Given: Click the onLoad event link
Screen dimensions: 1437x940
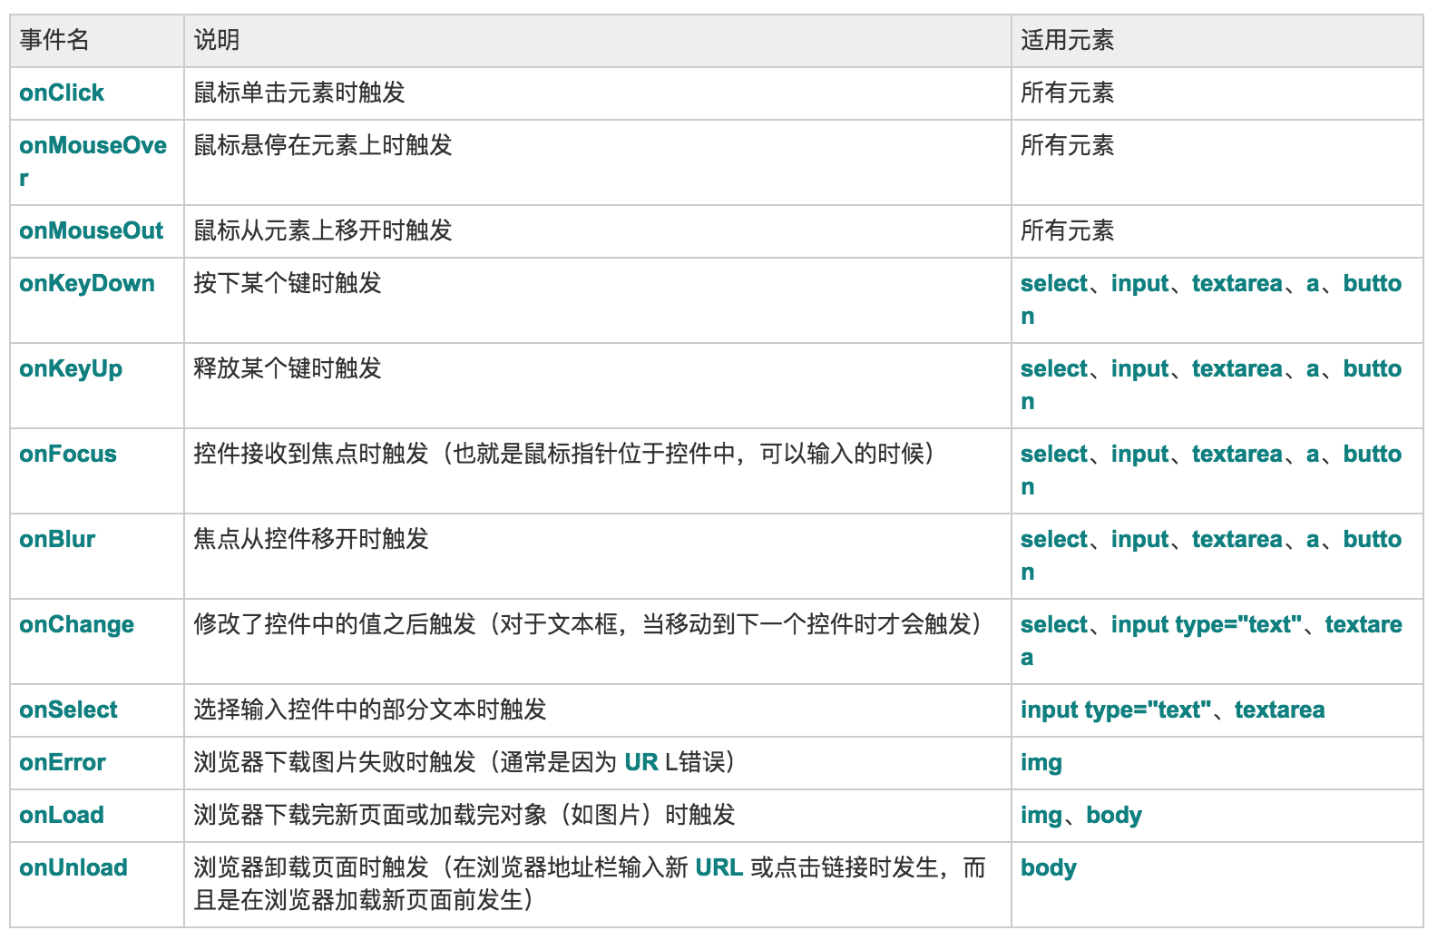Looking at the screenshot, I should 62,816.
